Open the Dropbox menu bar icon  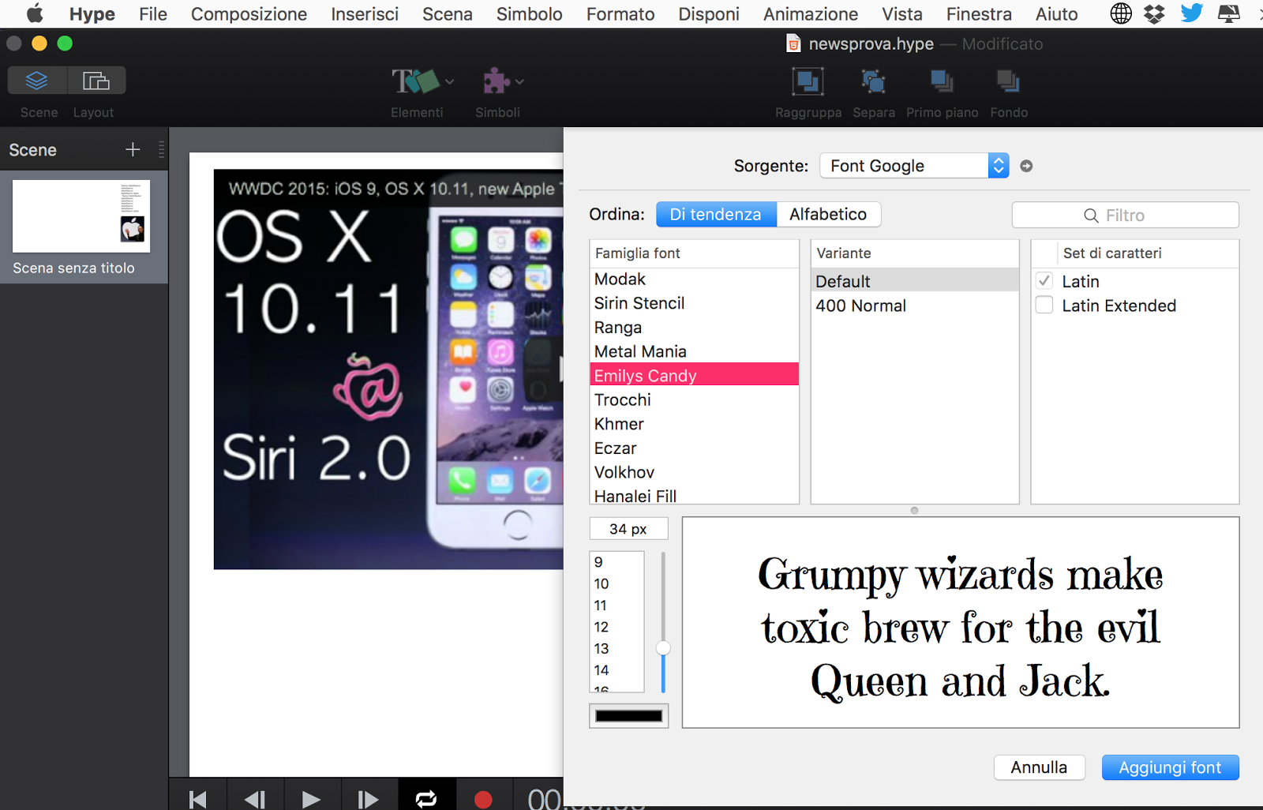pyautogui.click(x=1154, y=13)
